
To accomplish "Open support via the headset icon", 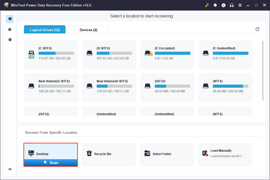I will click(x=232, y=5).
